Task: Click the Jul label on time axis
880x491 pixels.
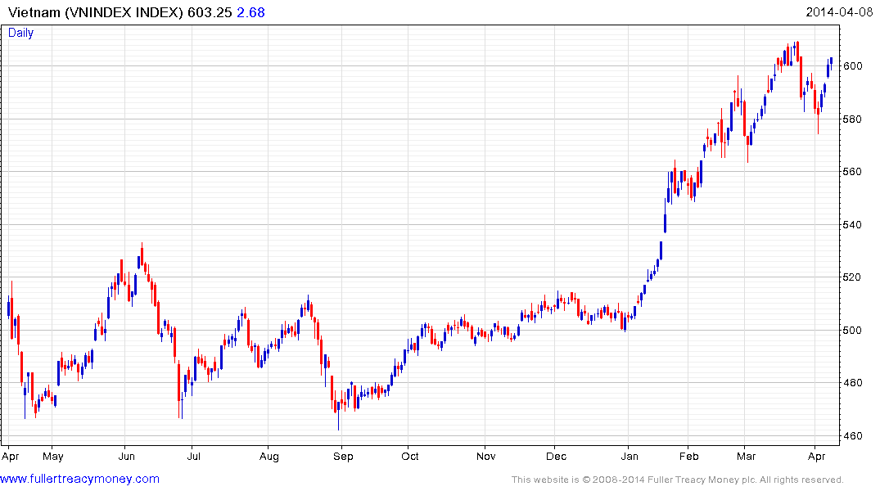Action: 194,456
